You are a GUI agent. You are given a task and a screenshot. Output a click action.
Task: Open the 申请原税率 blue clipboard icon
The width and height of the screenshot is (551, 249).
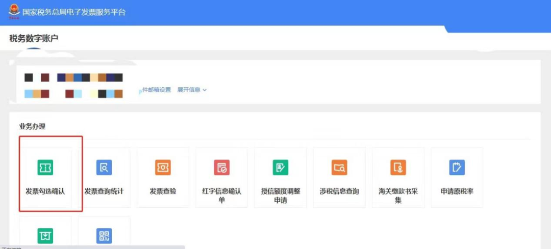point(457,167)
